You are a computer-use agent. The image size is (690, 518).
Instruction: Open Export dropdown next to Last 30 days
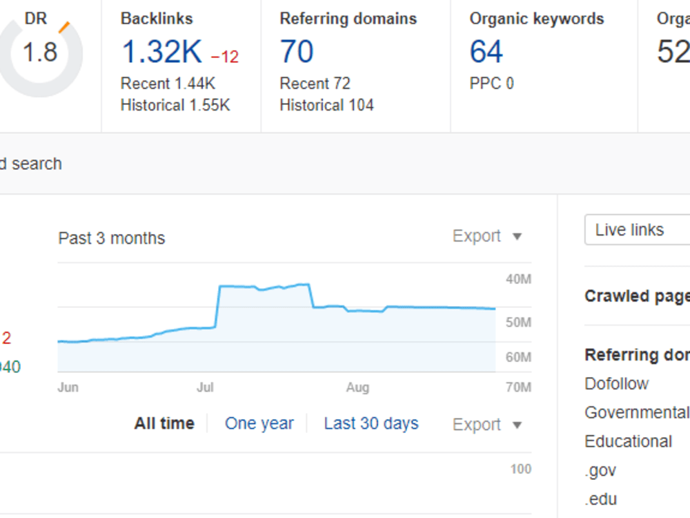pyautogui.click(x=487, y=425)
